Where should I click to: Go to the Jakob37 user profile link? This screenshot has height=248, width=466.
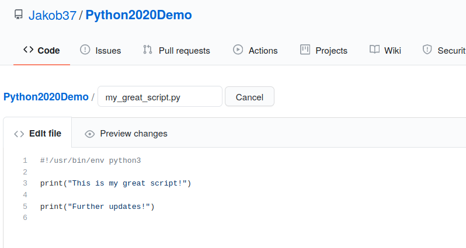[x=53, y=15]
